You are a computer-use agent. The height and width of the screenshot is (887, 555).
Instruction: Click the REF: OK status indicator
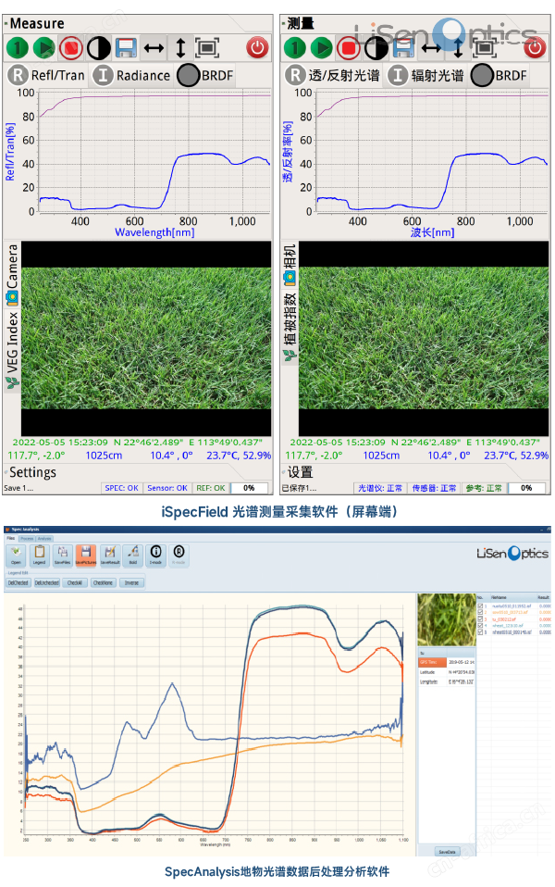click(211, 488)
